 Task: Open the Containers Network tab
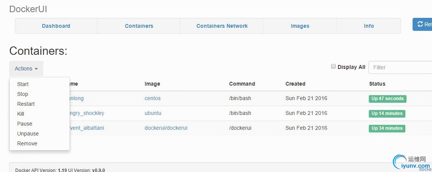point(222,26)
